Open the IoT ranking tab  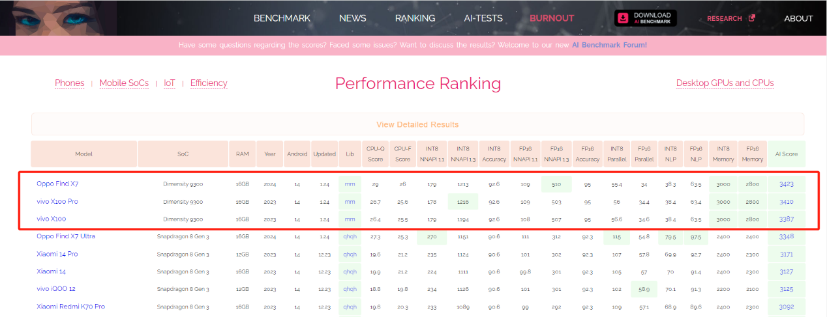(170, 83)
